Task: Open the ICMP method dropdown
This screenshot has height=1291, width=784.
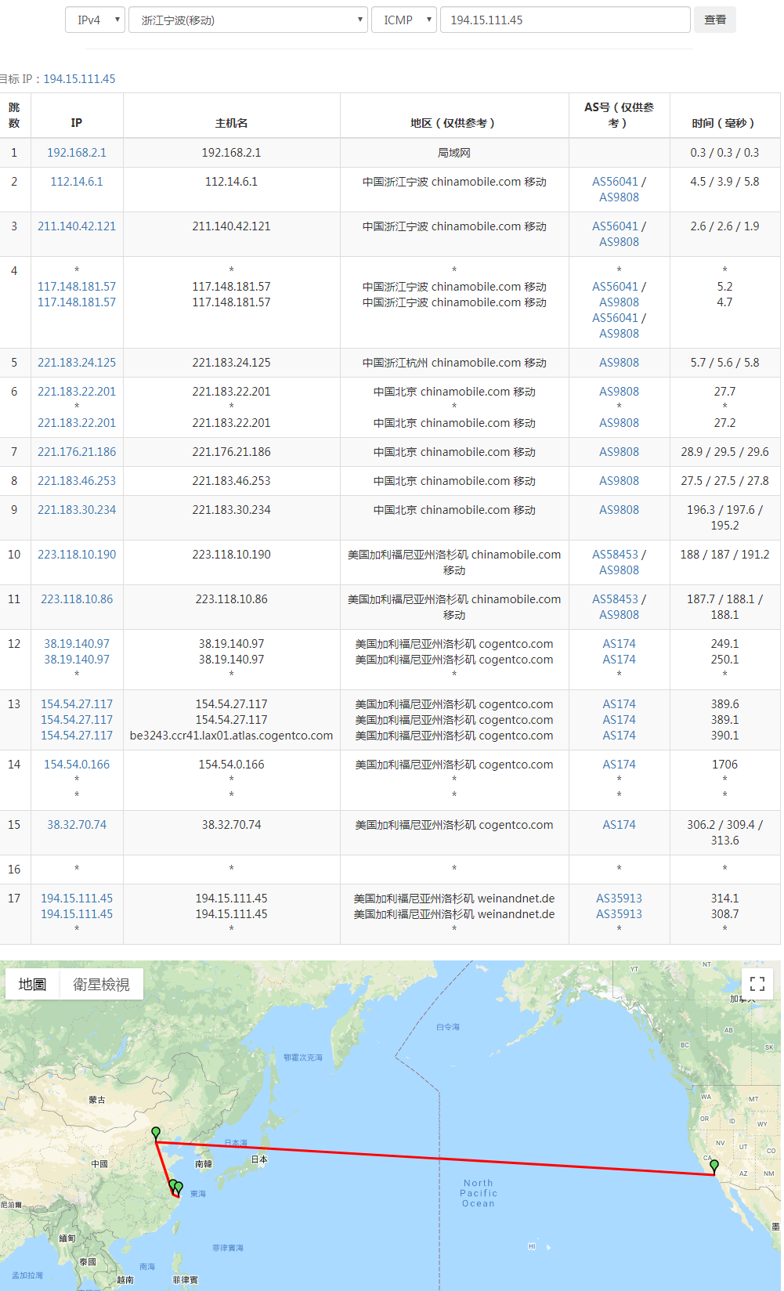Action: click(404, 20)
